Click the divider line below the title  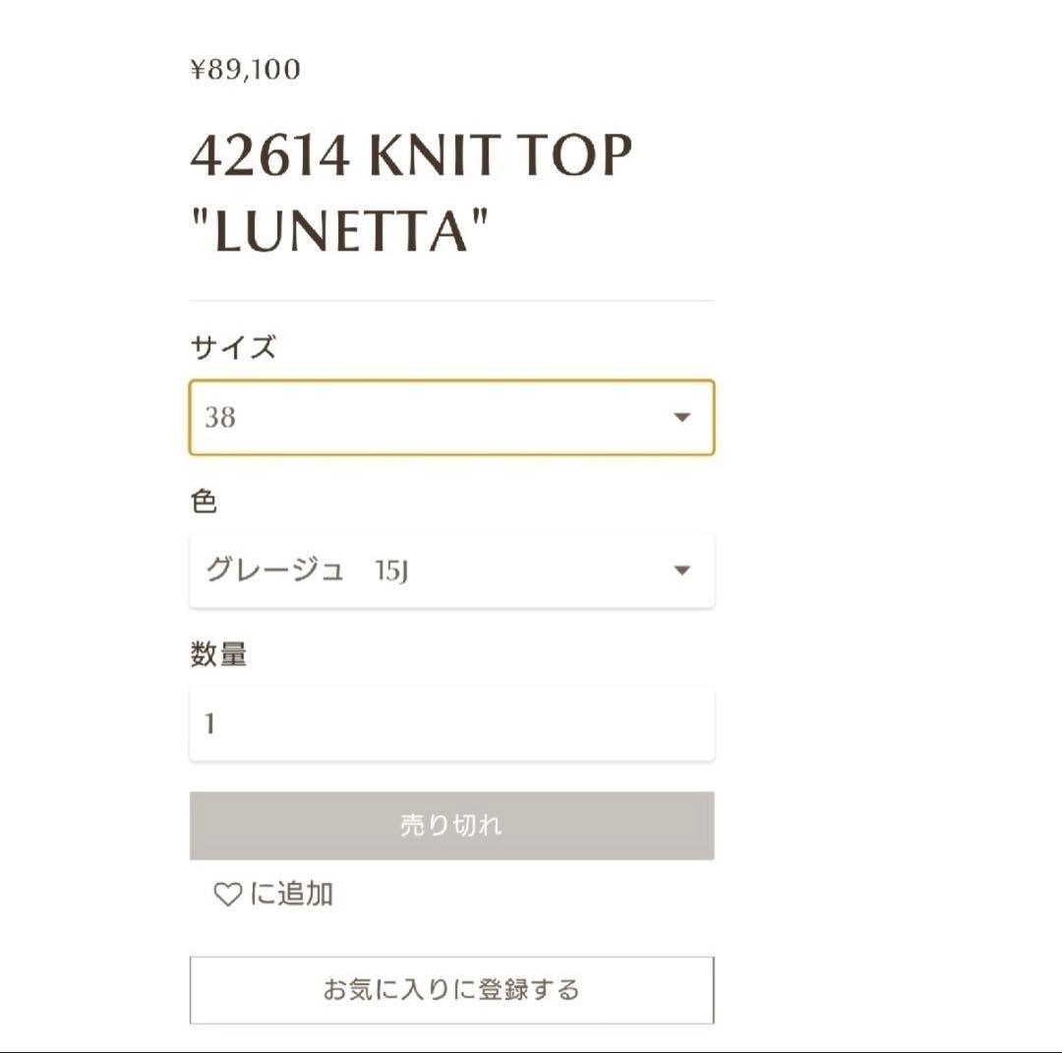click(451, 301)
